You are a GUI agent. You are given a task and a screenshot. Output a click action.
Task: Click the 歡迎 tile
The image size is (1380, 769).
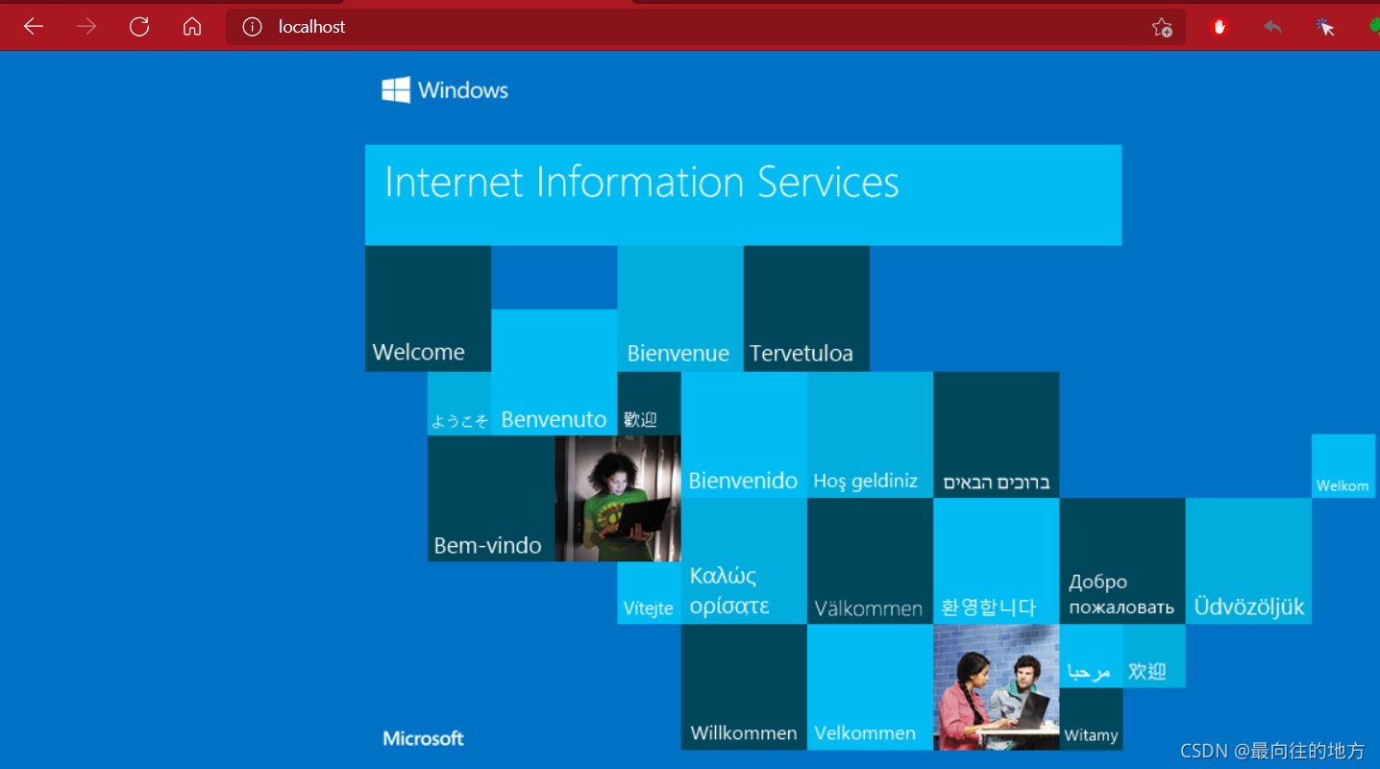pos(649,404)
